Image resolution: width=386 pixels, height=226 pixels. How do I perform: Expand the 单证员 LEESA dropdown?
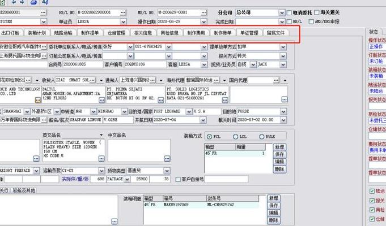[x=124, y=21]
